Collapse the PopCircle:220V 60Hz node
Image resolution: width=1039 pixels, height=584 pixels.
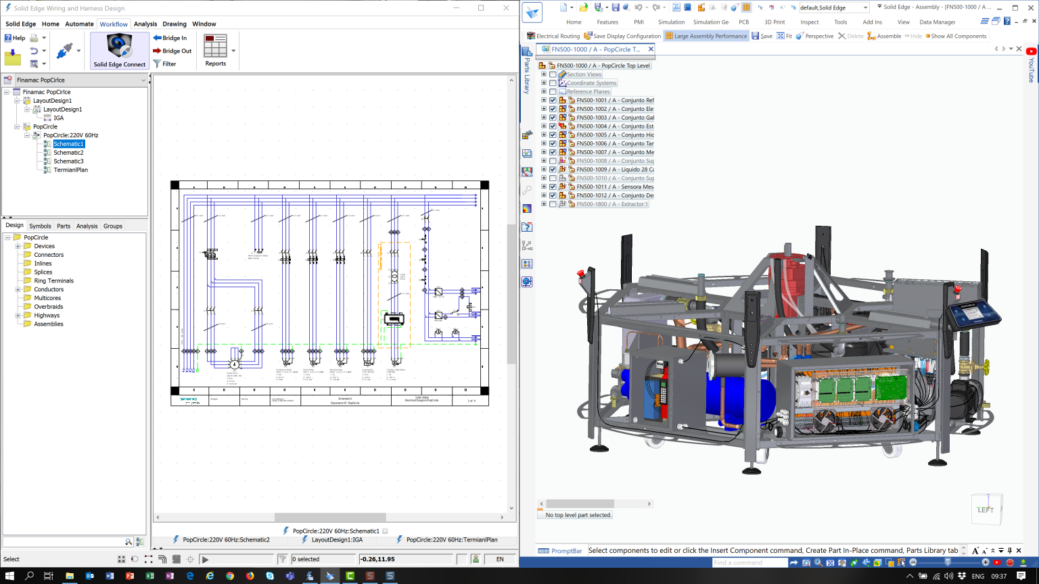point(28,135)
